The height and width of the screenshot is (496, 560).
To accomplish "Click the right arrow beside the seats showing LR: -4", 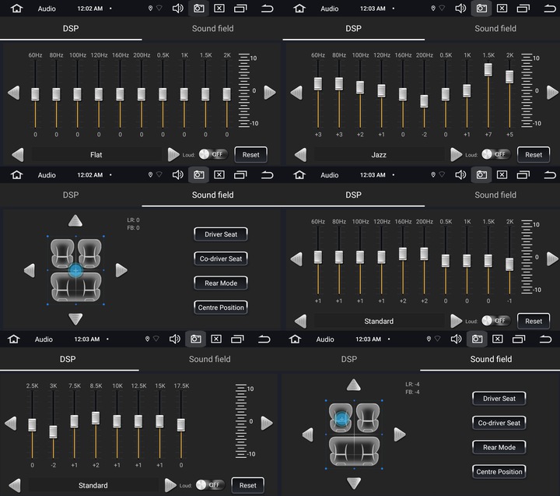I will pos(400,434).
